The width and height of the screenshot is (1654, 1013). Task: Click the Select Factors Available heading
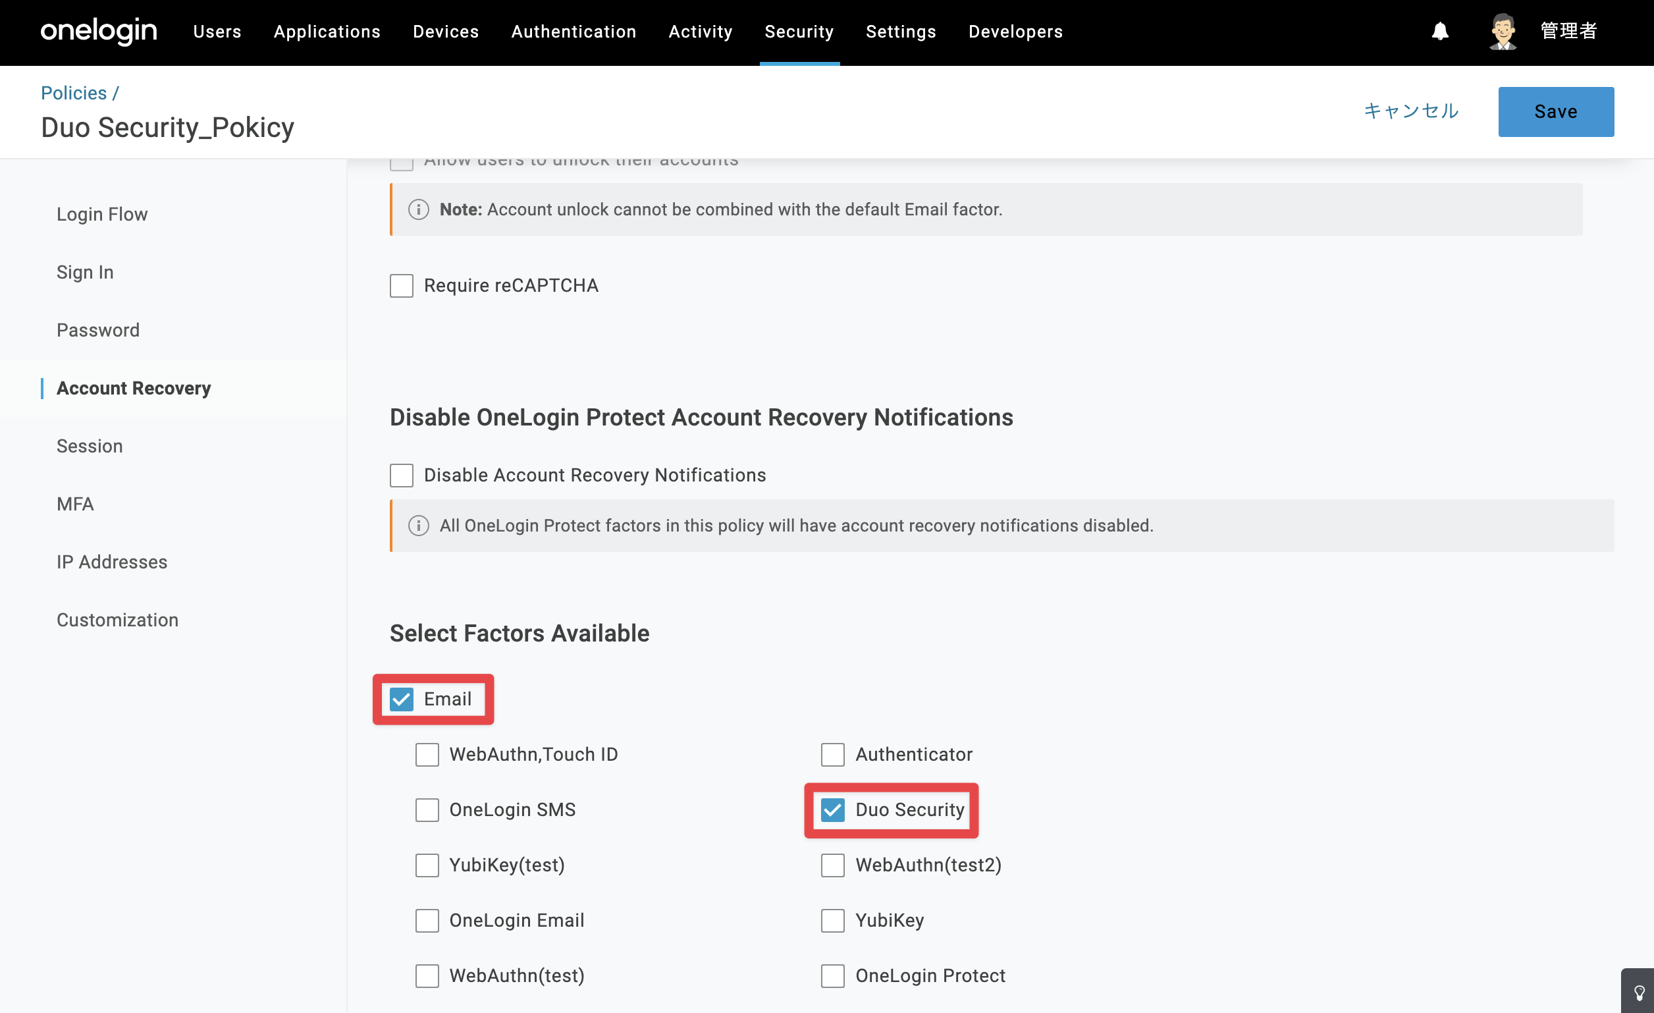pyautogui.click(x=520, y=633)
